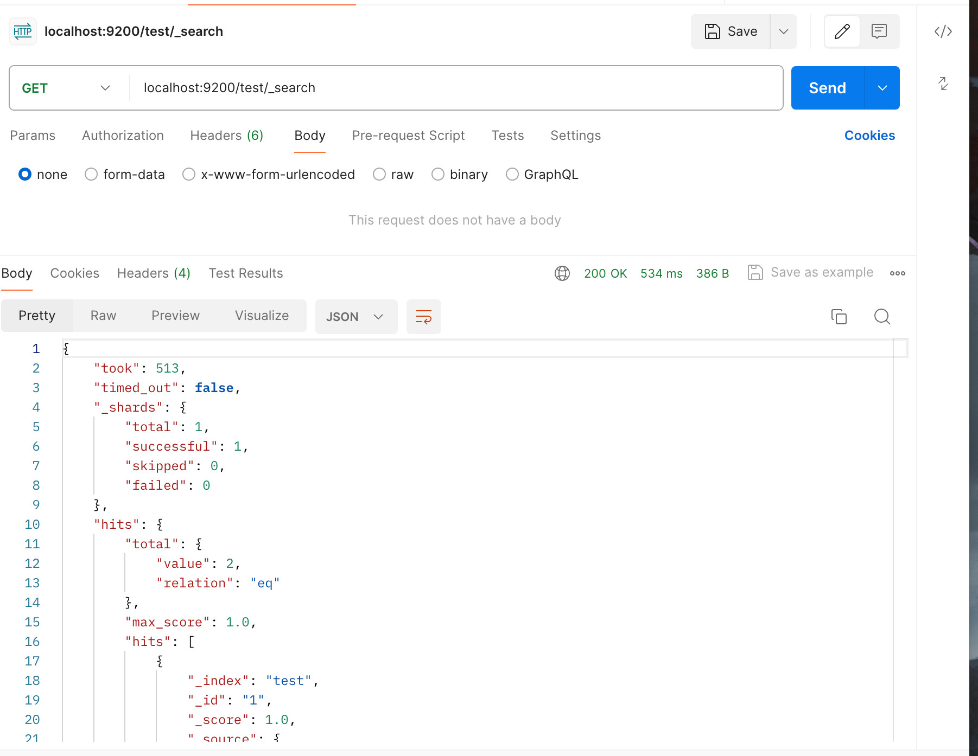The image size is (978, 756).
Task: Click the HTTP request type icon
Action: point(23,31)
